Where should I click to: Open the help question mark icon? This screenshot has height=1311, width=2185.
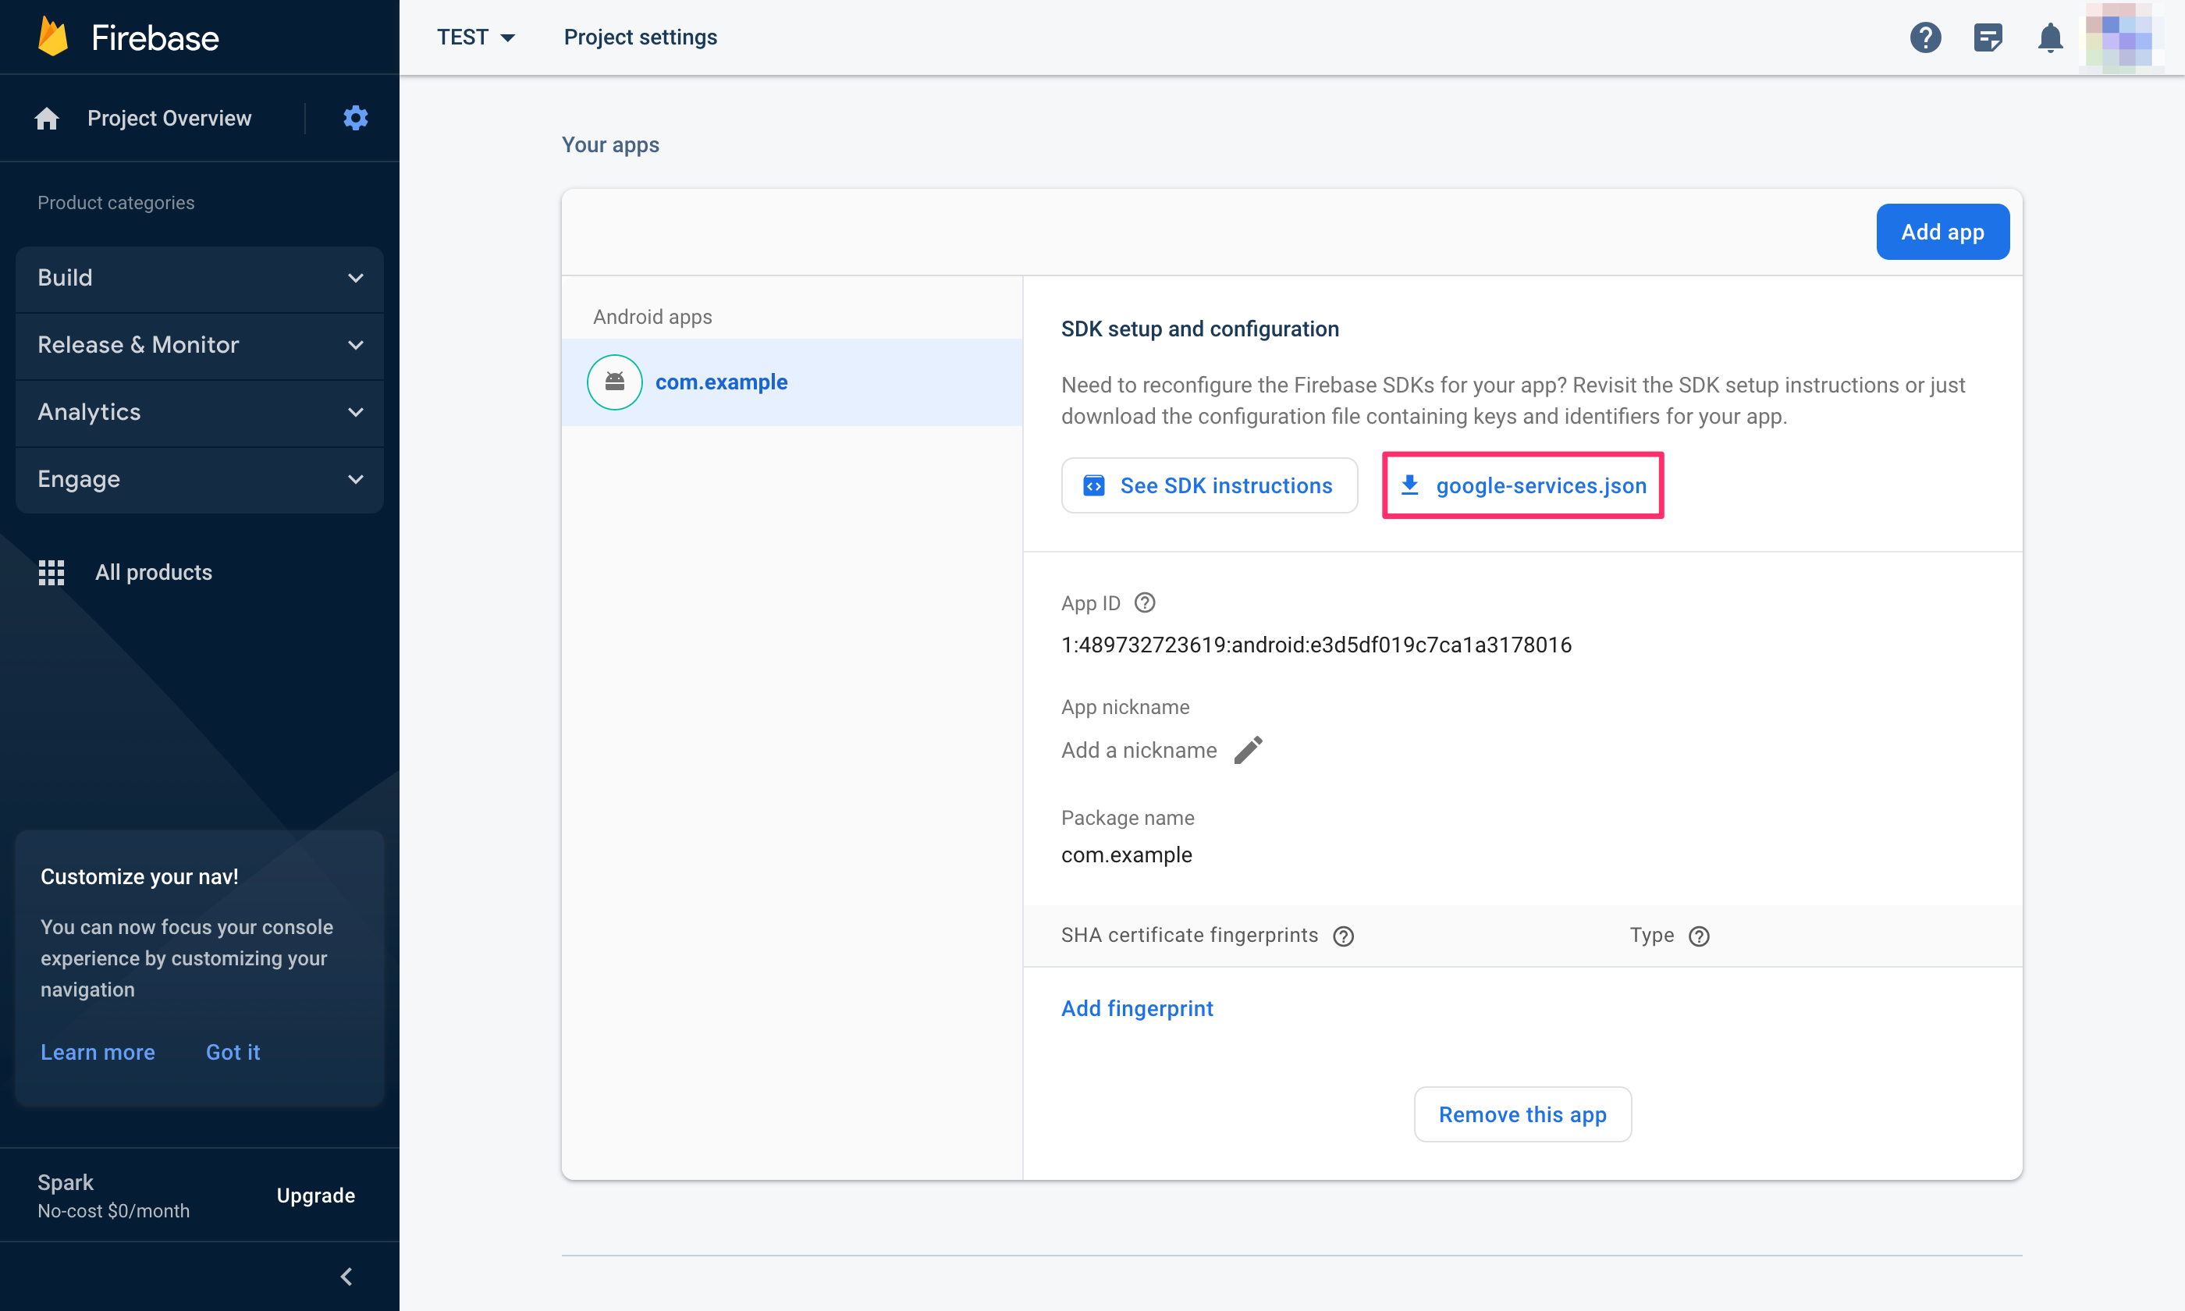tap(1925, 37)
